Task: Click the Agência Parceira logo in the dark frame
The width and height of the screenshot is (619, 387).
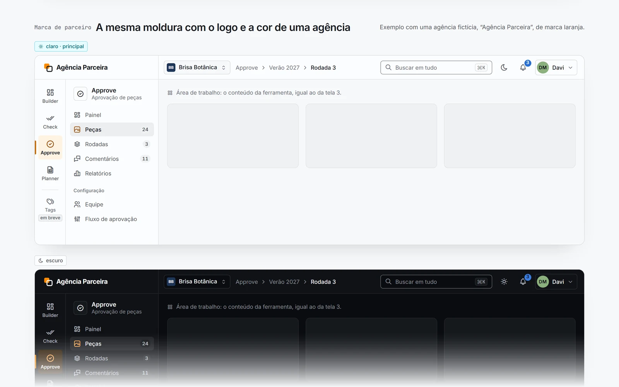Action: point(76,282)
